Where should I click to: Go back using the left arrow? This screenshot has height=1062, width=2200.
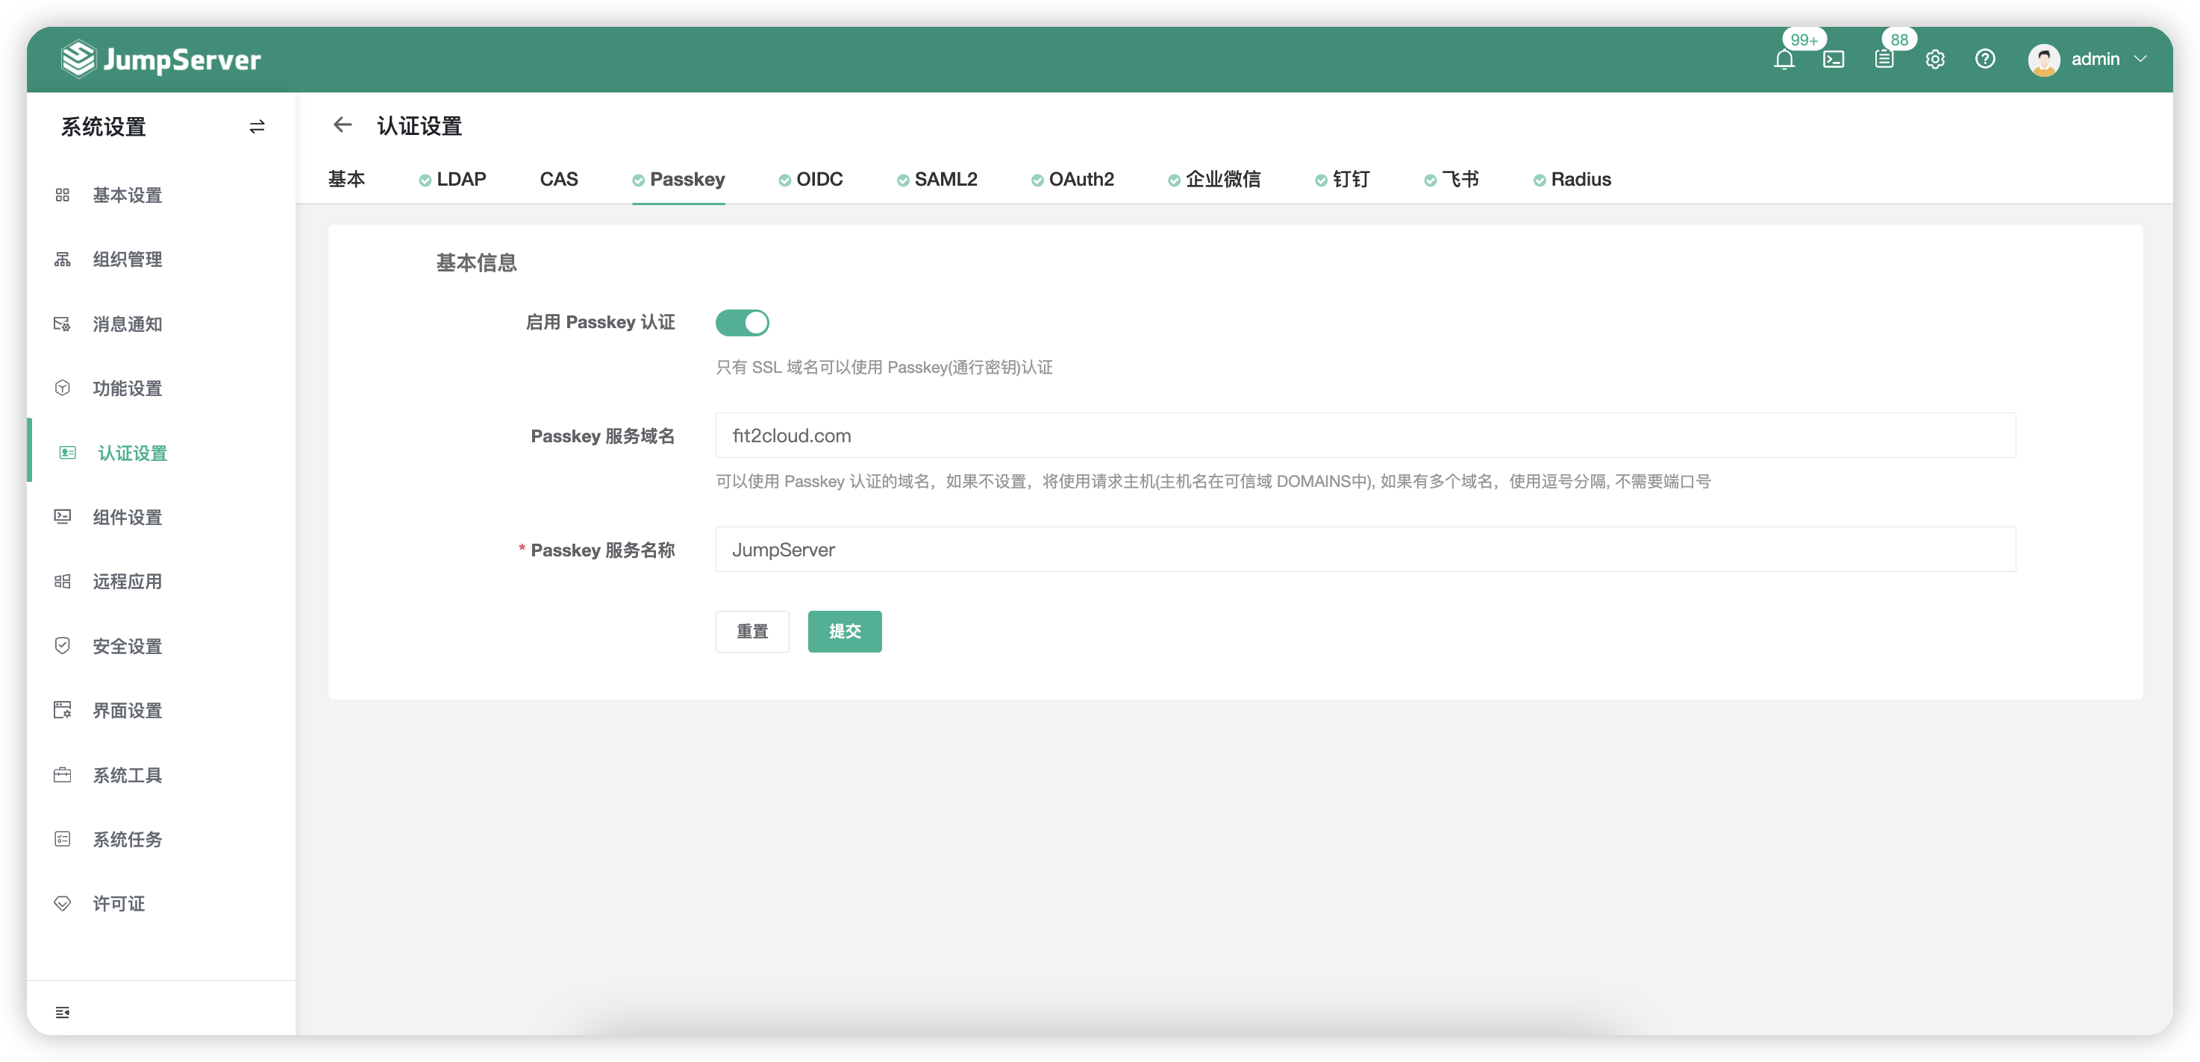coord(343,125)
